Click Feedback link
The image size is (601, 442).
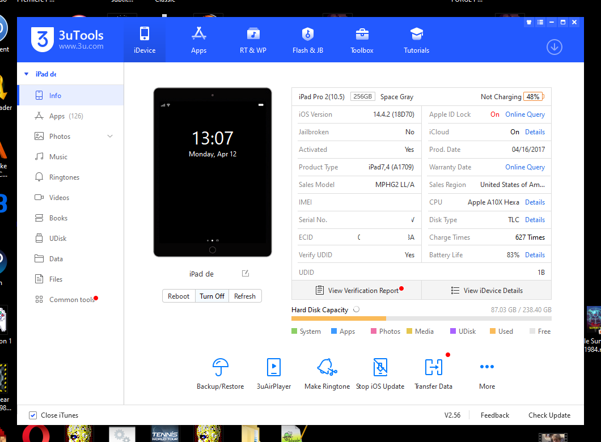coord(495,415)
